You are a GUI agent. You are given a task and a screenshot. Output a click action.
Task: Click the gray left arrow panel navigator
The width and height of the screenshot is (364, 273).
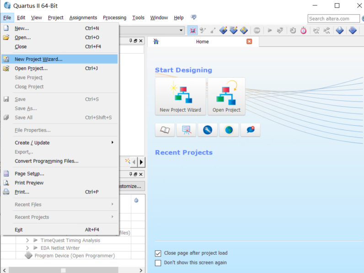(x=134, y=162)
